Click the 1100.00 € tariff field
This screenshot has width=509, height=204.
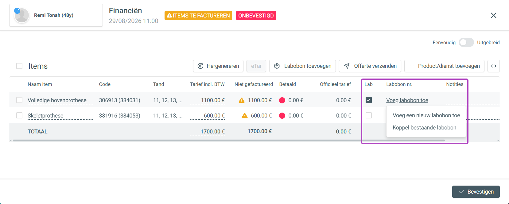tap(207, 100)
